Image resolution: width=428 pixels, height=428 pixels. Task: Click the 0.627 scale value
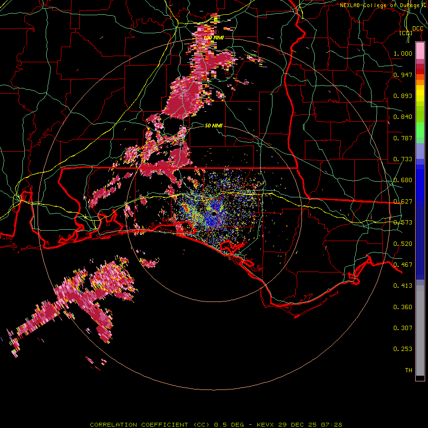point(403,202)
